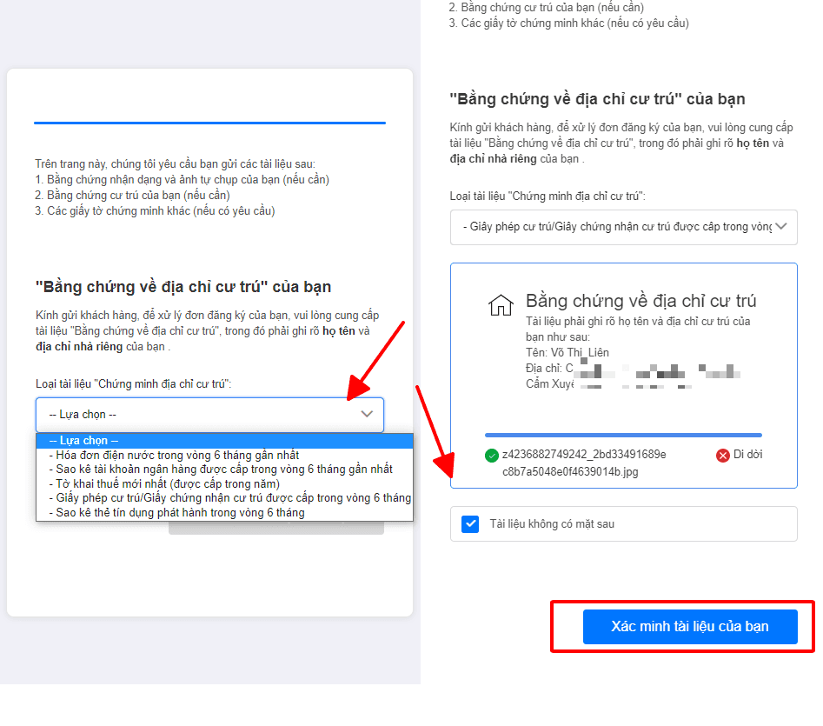Select highlighted "-- Lựa chọn --" option in list
The image size is (823, 726).
tap(224, 441)
